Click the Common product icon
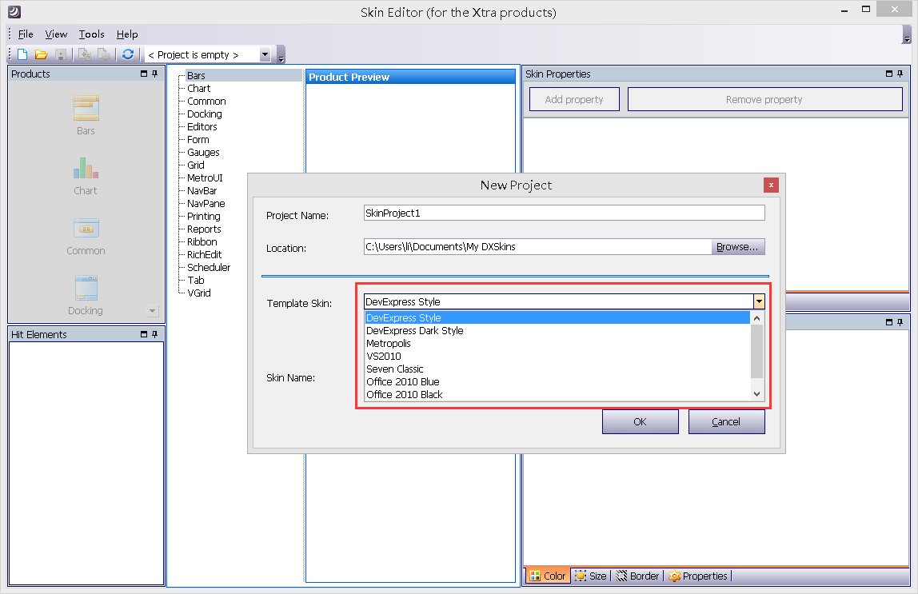 [x=86, y=228]
